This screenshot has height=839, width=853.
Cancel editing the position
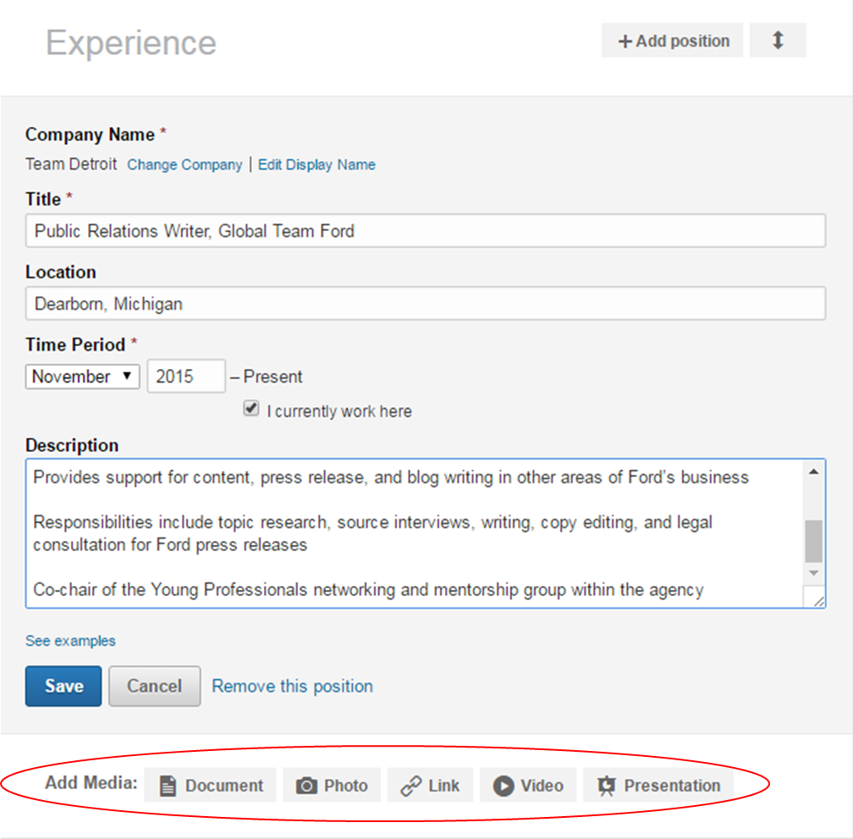click(x=155, y=686)
